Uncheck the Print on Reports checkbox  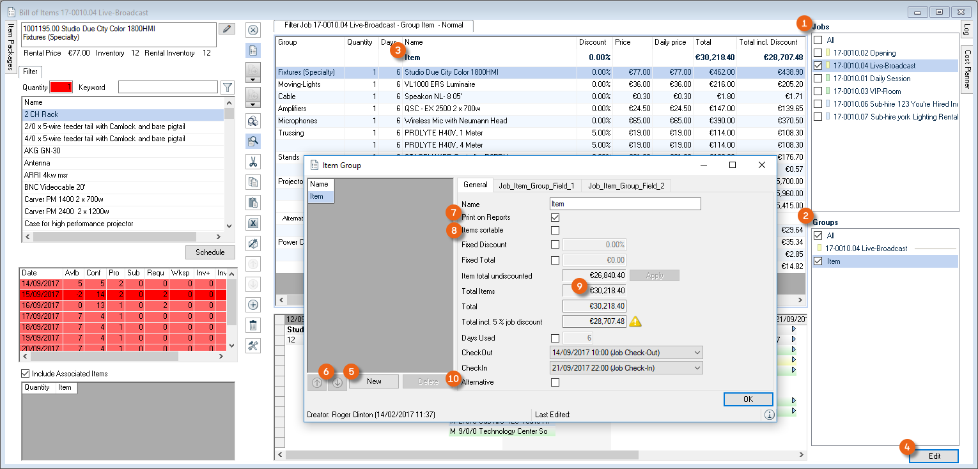point(555,217)
